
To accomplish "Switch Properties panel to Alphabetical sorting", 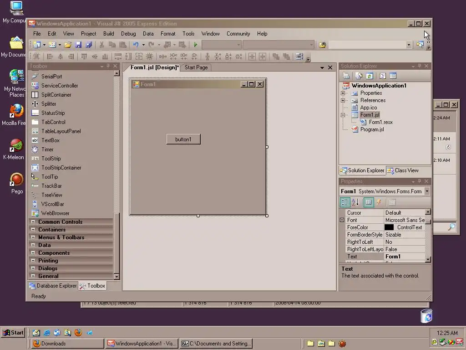I will click(x=355, y=202).
